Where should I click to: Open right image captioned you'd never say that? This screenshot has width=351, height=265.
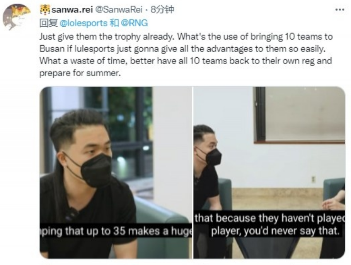[x=269, y=172]
